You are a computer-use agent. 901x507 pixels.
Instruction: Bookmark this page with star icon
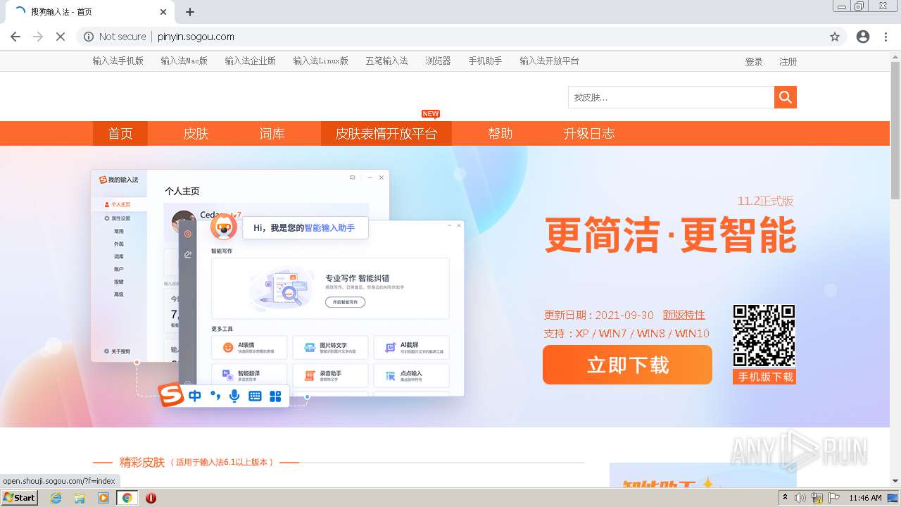click(x=835, y=37)
